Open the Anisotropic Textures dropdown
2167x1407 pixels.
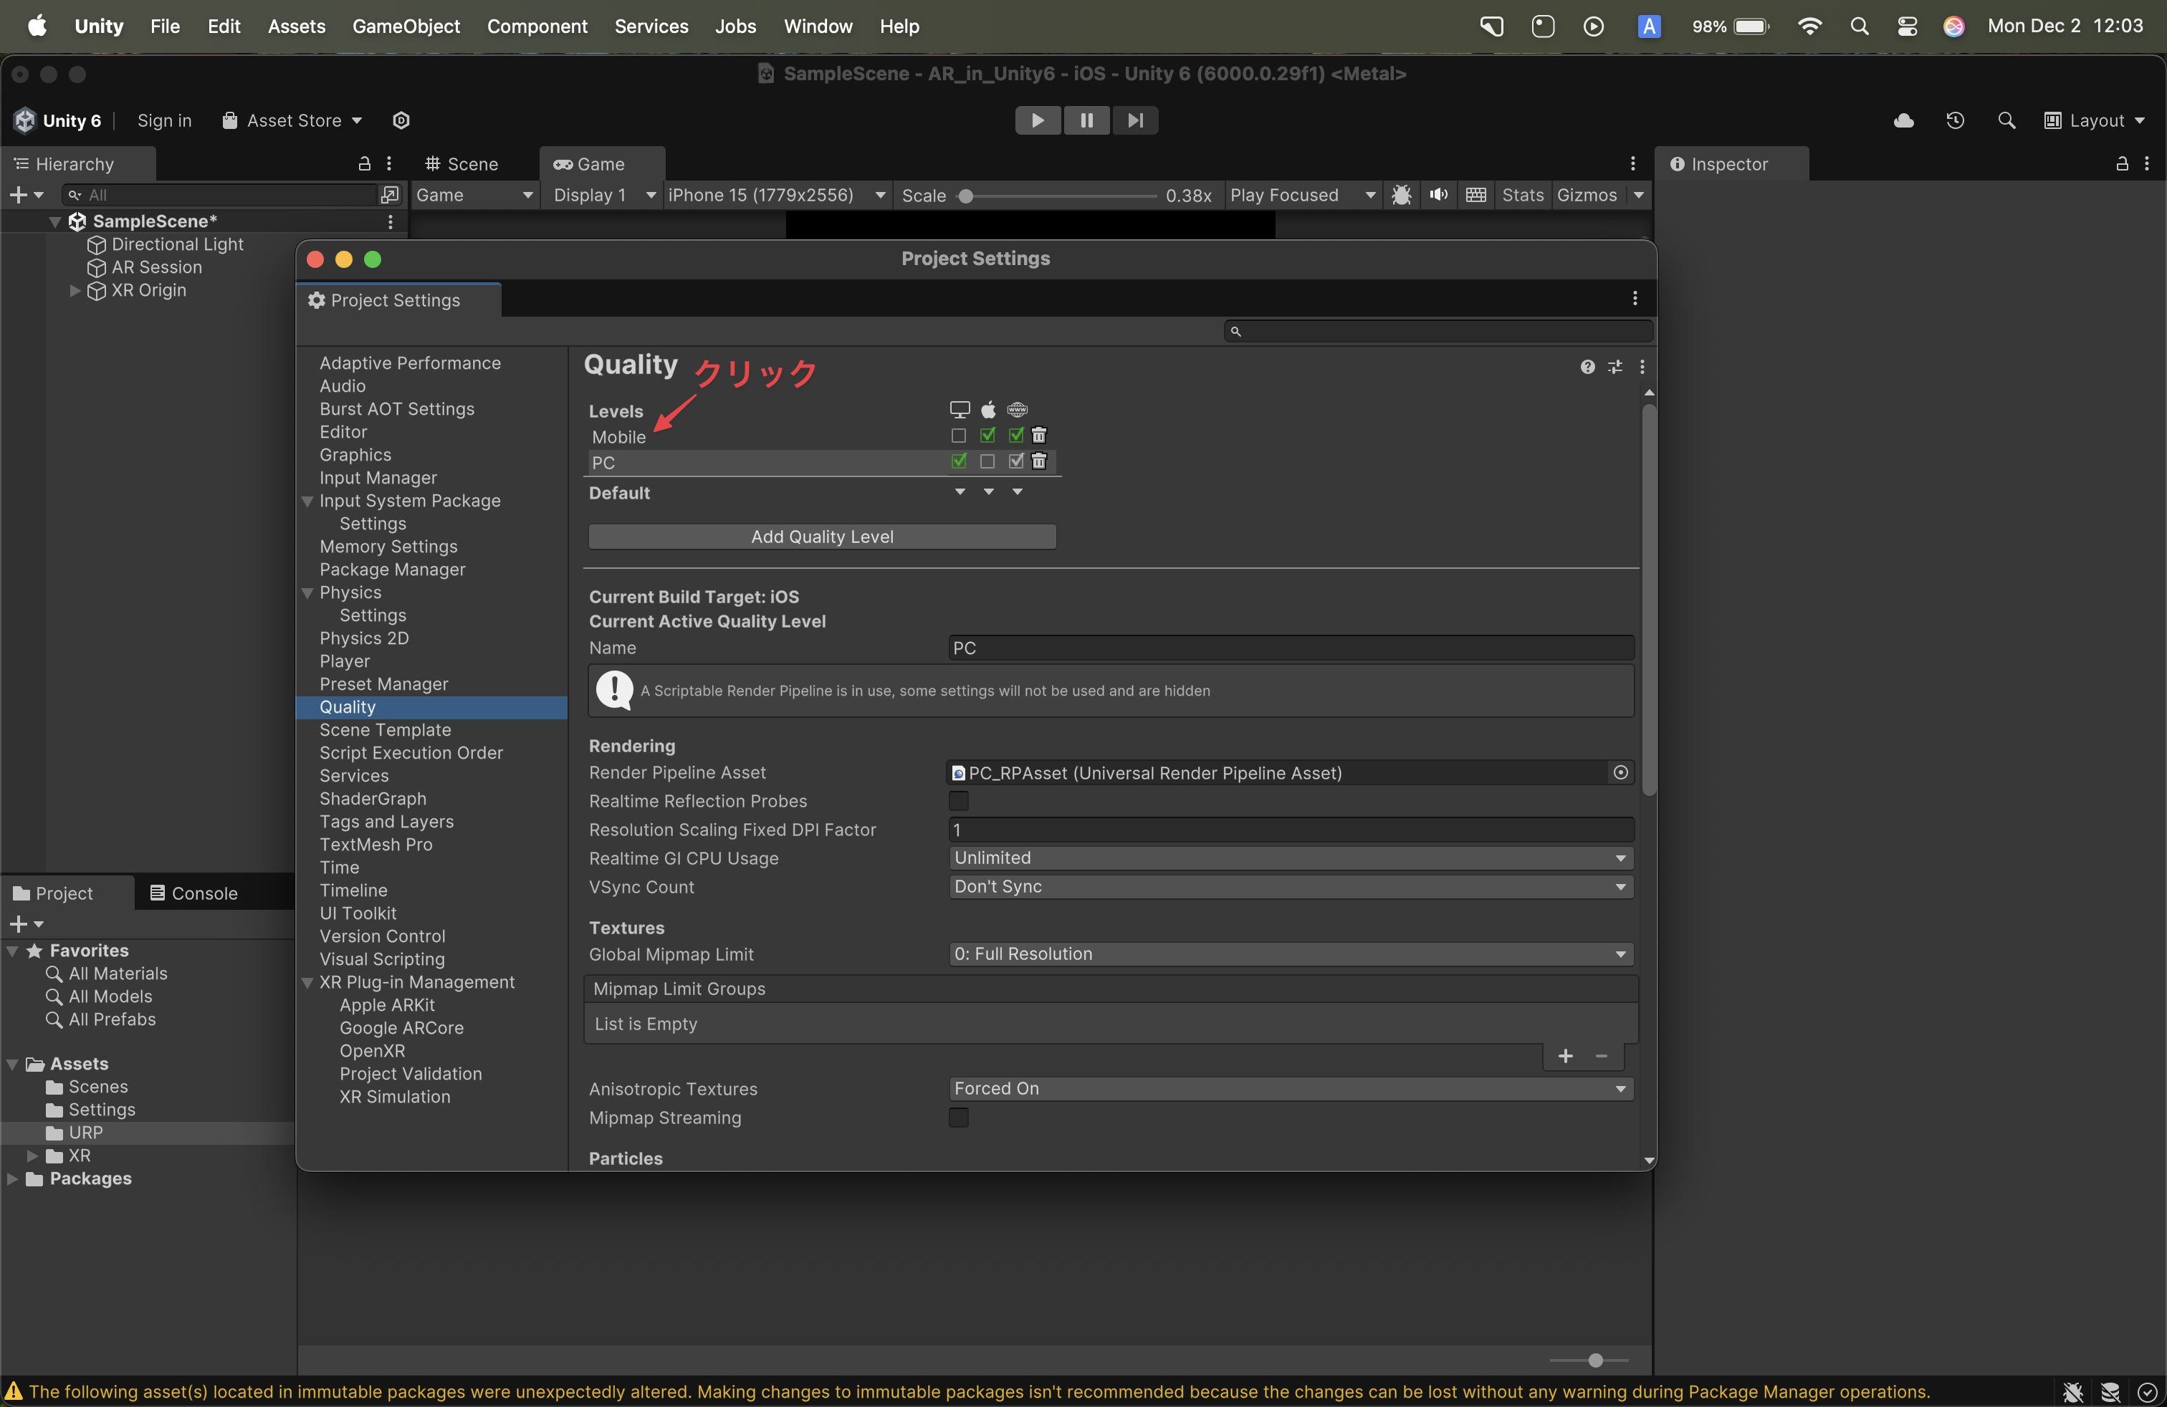pos(1290,1088)
